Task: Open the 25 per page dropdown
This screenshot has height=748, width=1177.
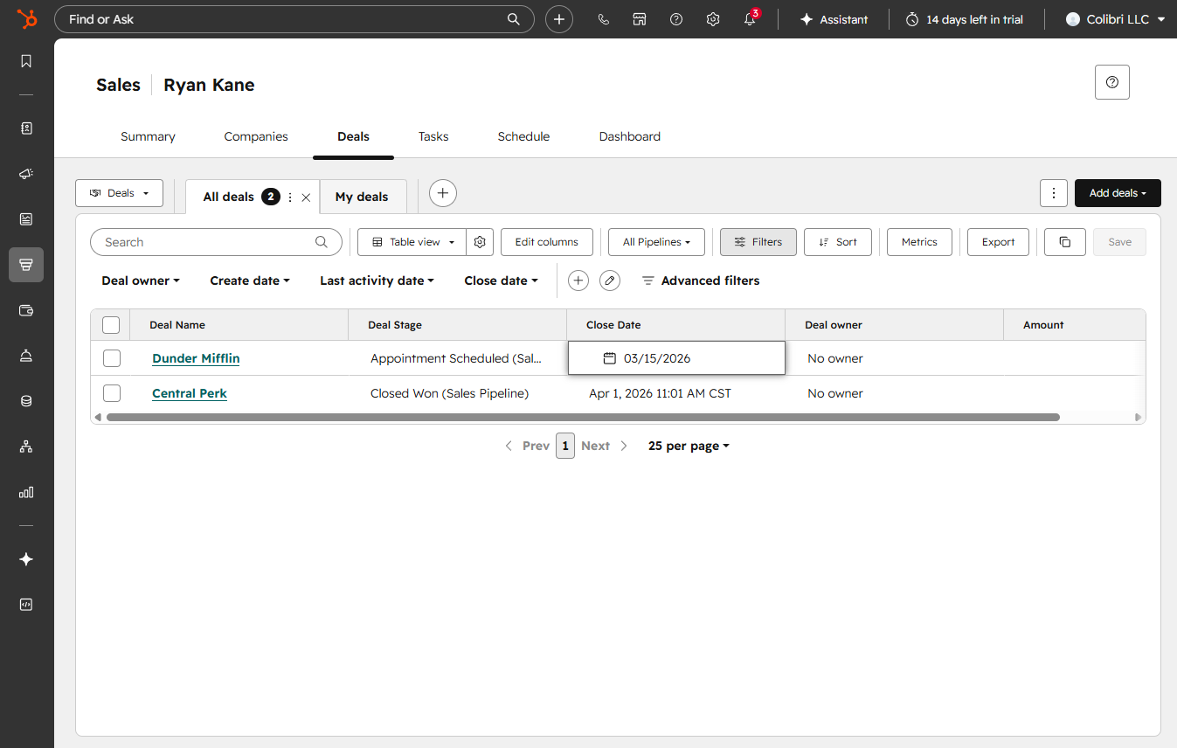Action: coord(688,445)
